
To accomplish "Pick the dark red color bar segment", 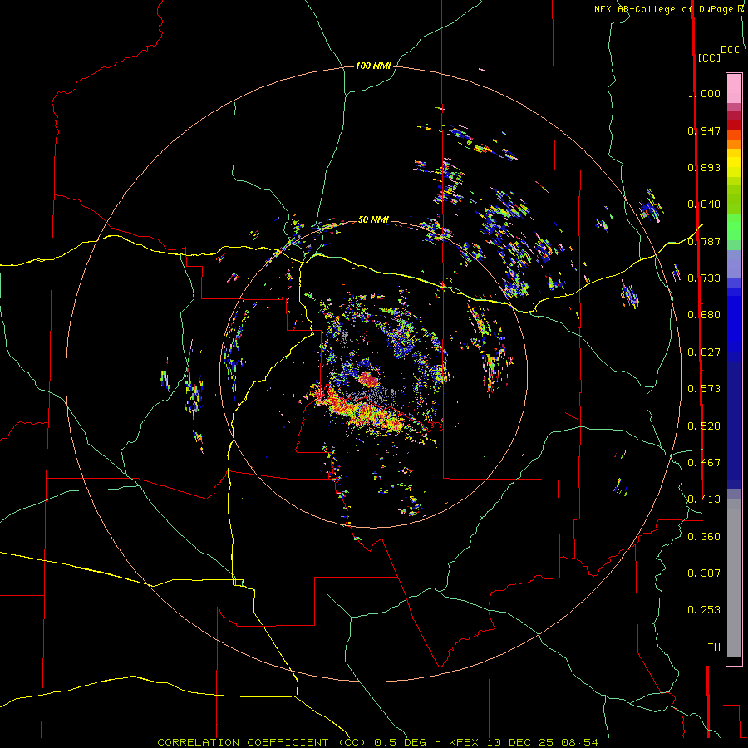I will 734,125.
